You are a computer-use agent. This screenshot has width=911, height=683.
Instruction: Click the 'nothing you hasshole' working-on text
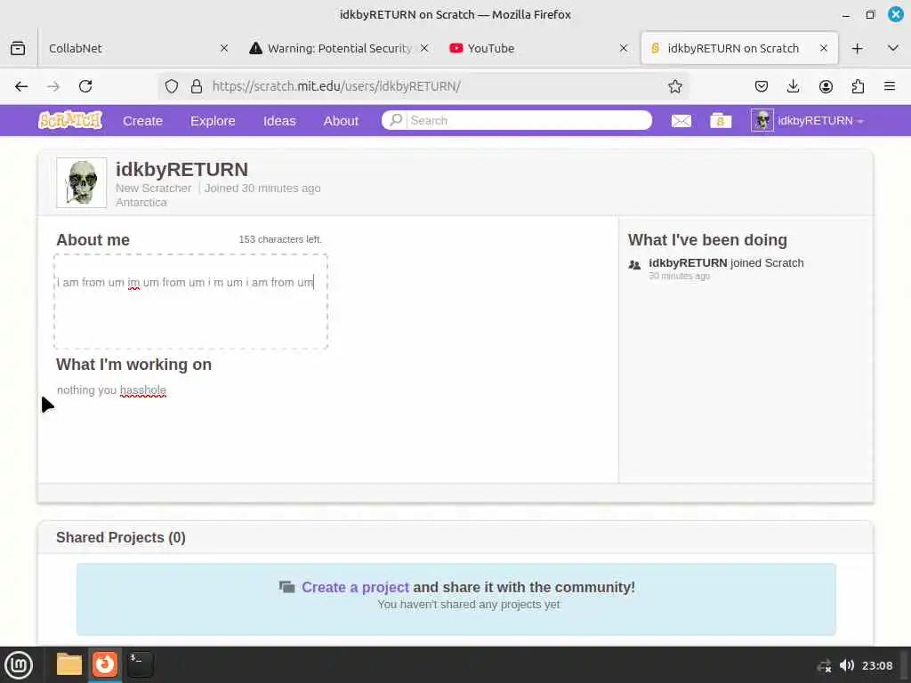point(111,390)
